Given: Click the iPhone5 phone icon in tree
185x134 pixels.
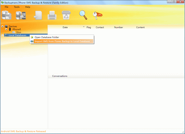Looking at the screenshot, I should pos(10,29).
